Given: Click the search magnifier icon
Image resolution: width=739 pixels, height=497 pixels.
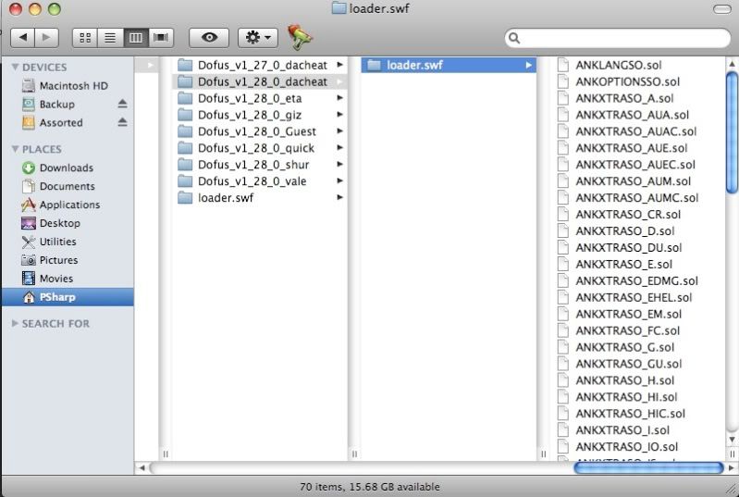Looking at the screenshot, I should (514, 38).
